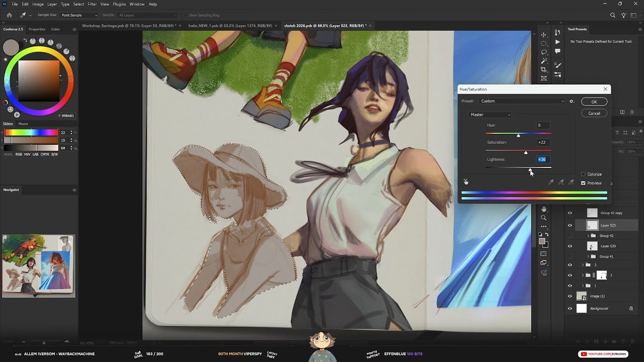
Task: Swap foreground and background colors
Action: click(x=547, y=235)
